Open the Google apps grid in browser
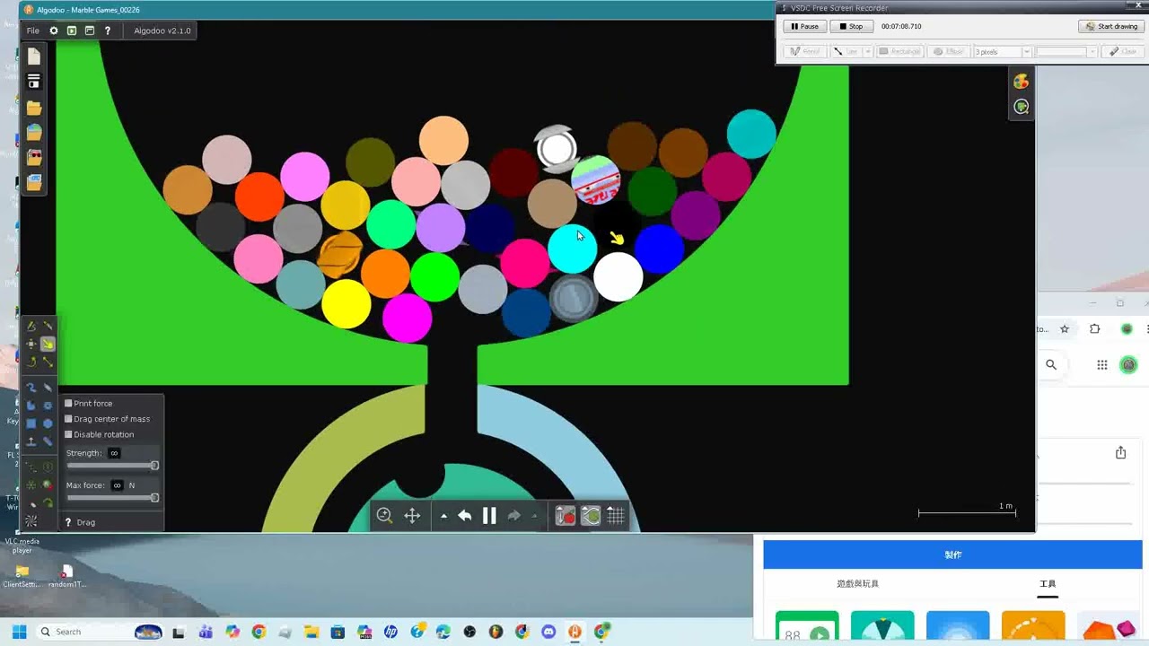The width and height of the screenshot is (1149, 646). [x=1101, y=364]
